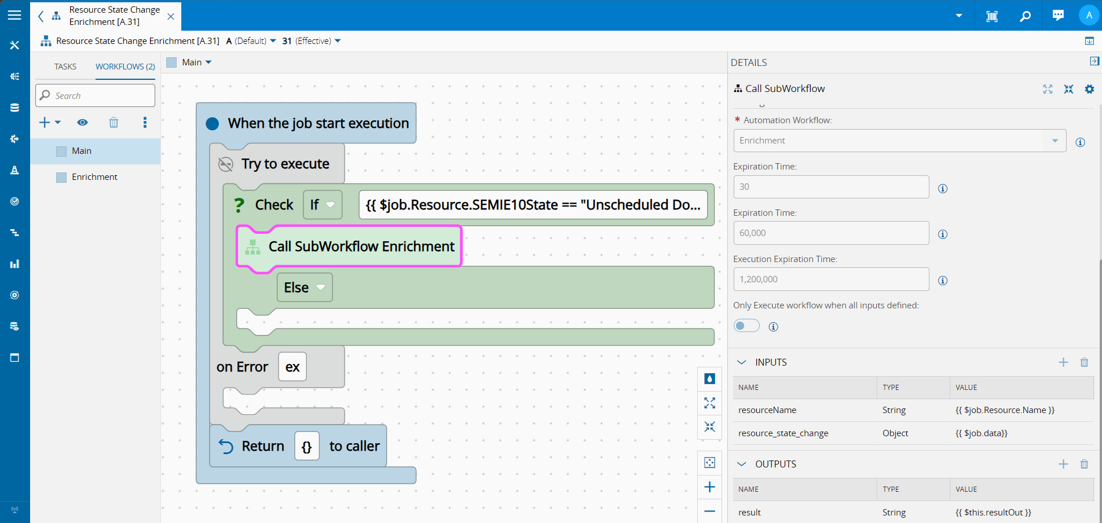Click the barcode scan icon in the header

(x=992, y=16)
